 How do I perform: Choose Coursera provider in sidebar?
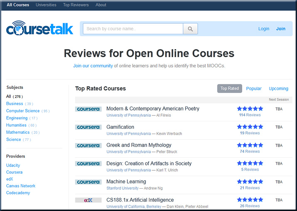[15, 172]
